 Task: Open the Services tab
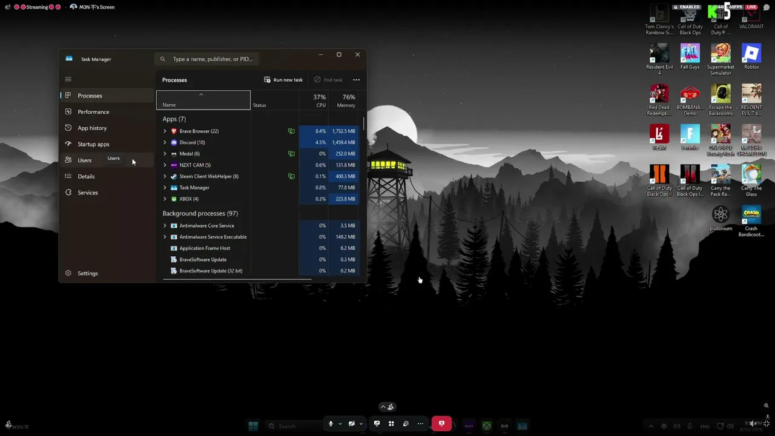click(107, 193)
